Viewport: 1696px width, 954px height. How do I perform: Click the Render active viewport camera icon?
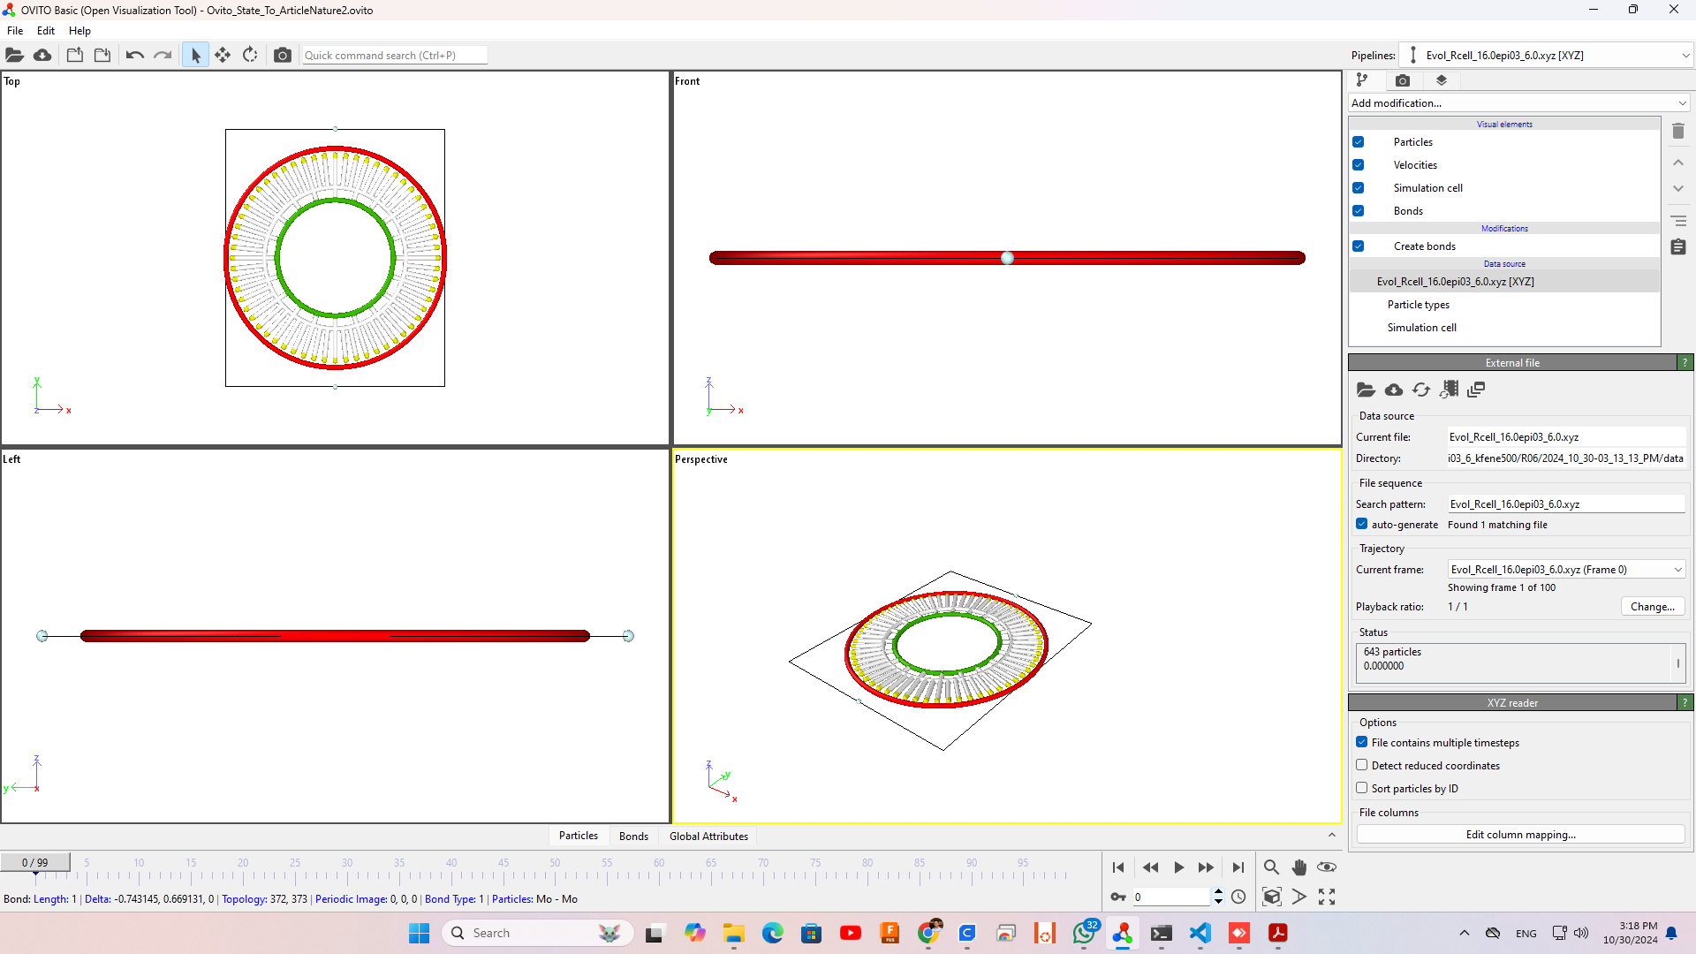click(282, 55)
